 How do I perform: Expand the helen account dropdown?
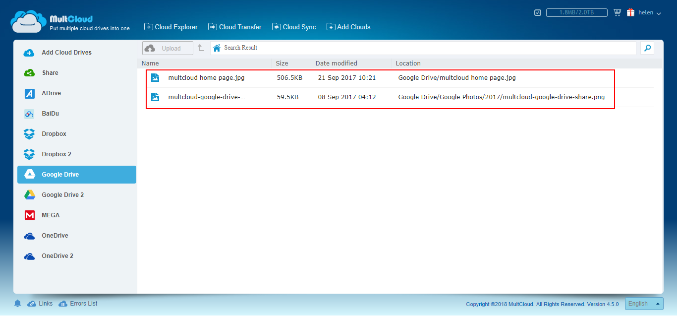point(650,13)
